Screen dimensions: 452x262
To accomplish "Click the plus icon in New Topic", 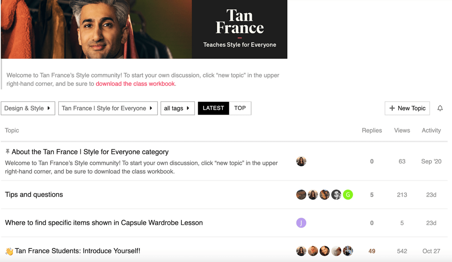I will [392, 108].
